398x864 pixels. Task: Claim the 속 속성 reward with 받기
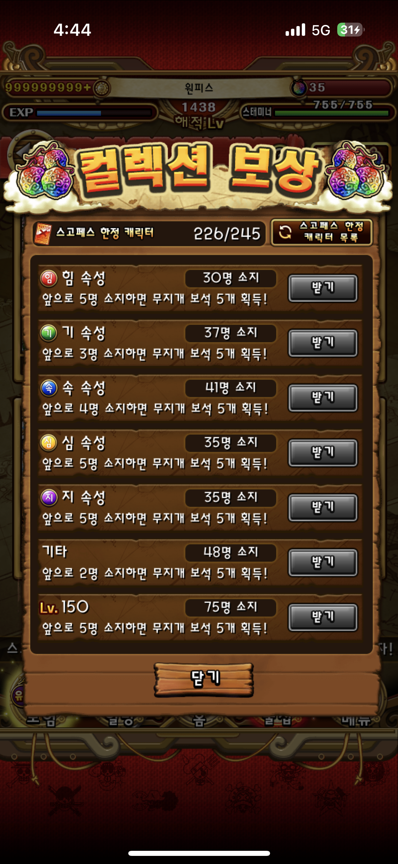coord(323,398)
